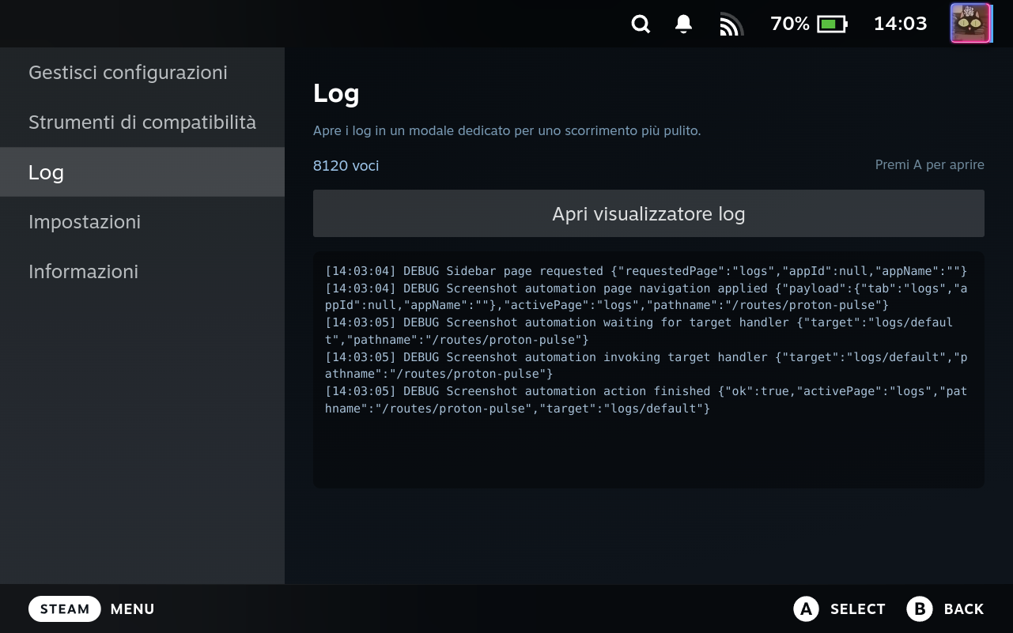The height and width of the screenshot is (633, 1013).
Task: Click the SELECT footer label
Action: tap(858, 609)
